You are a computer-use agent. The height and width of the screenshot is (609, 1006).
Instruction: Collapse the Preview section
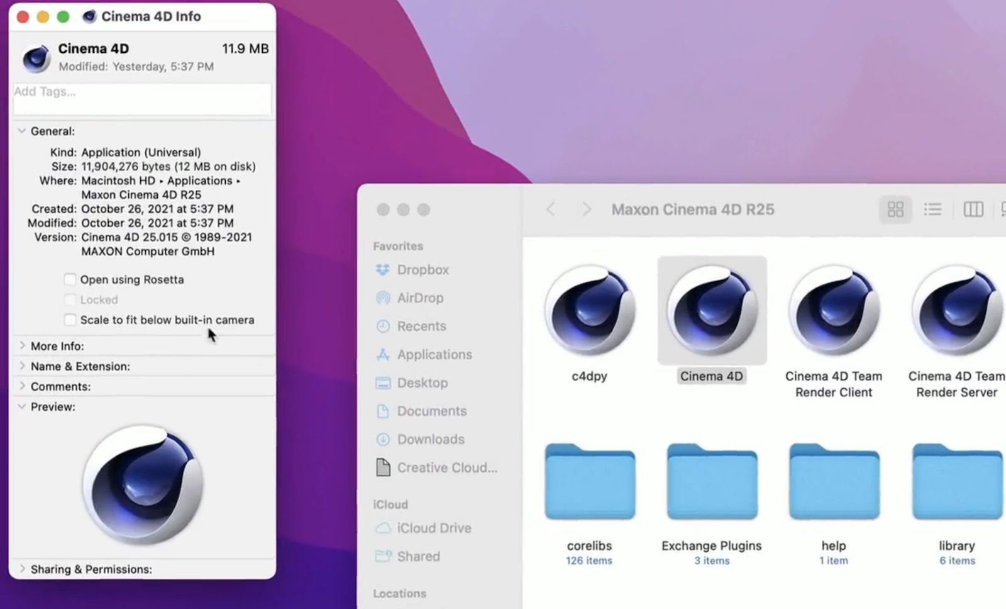(22, 406)
